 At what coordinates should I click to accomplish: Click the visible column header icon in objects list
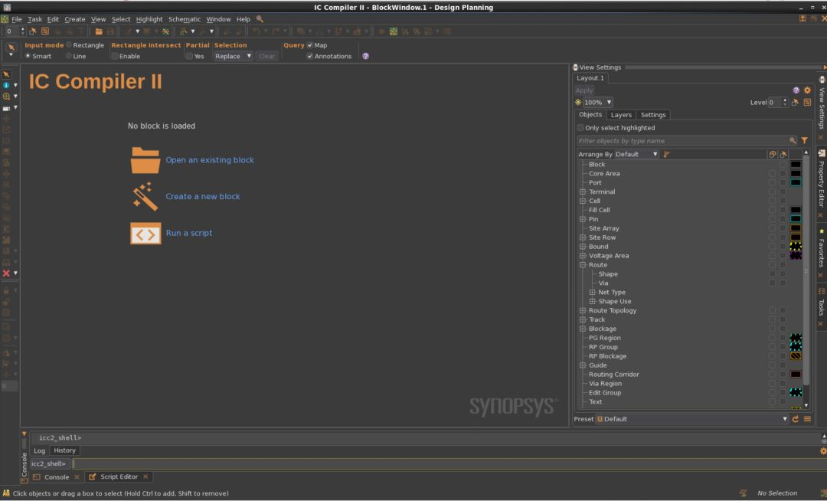772,154
